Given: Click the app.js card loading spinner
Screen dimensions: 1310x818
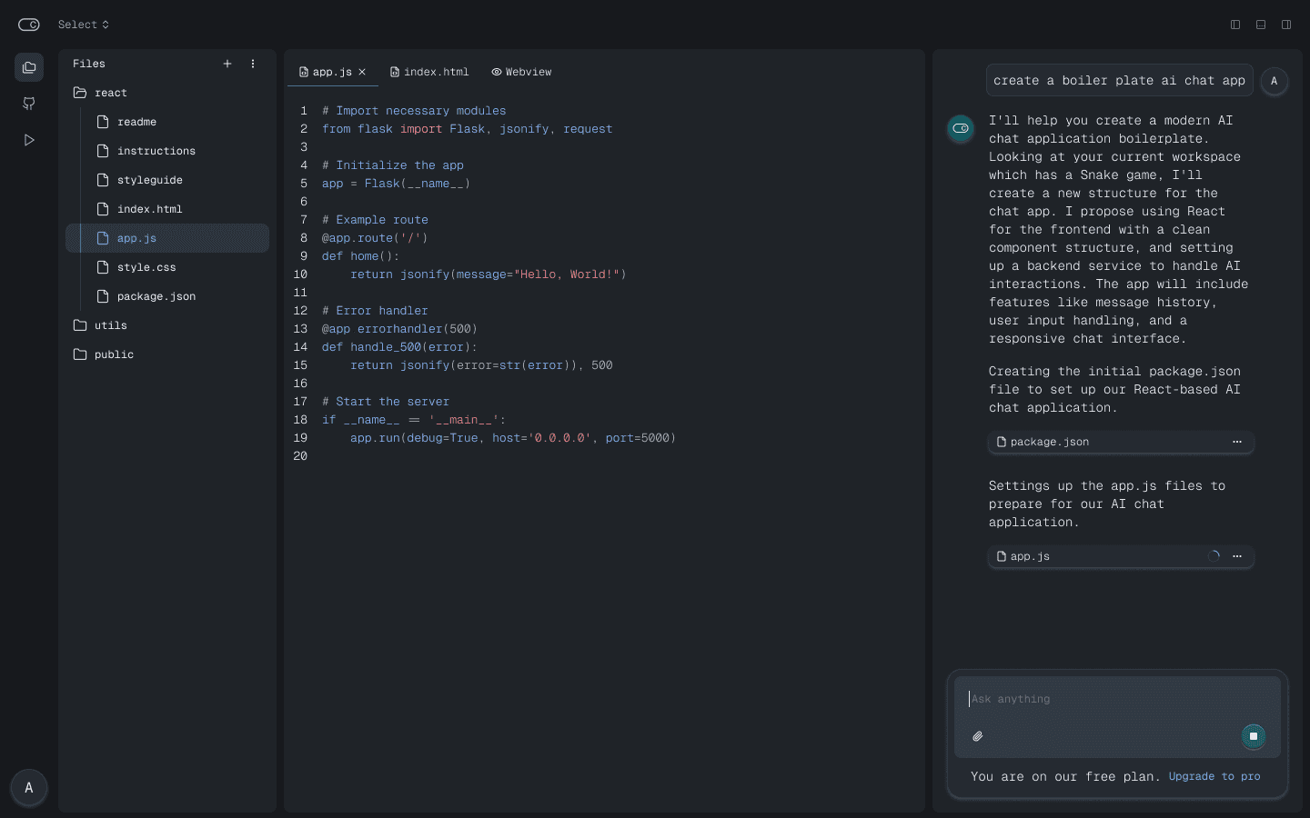Looking at the screenshot, I should coord(1214,556).
